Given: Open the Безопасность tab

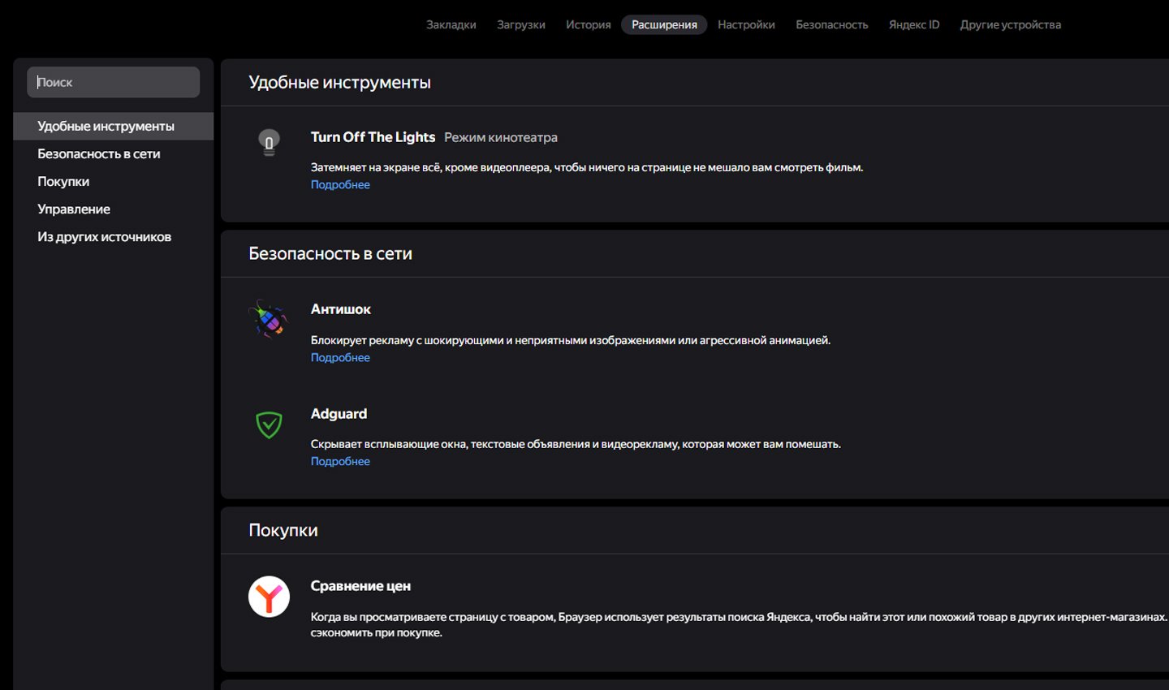Looking at the screenshot, I should click(x=832, y=24).
